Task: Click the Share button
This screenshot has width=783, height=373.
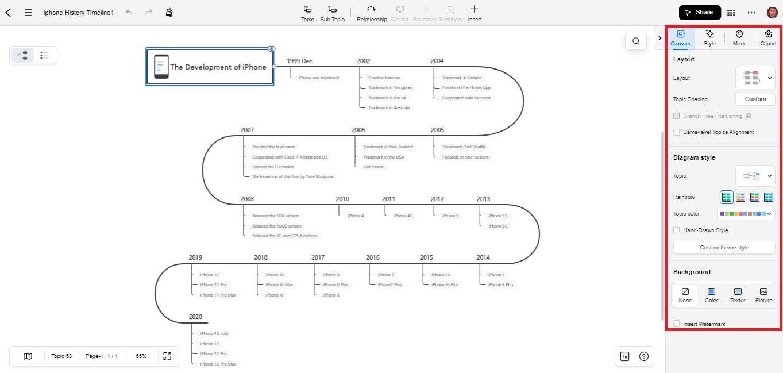Action: [x=700, y=12]
